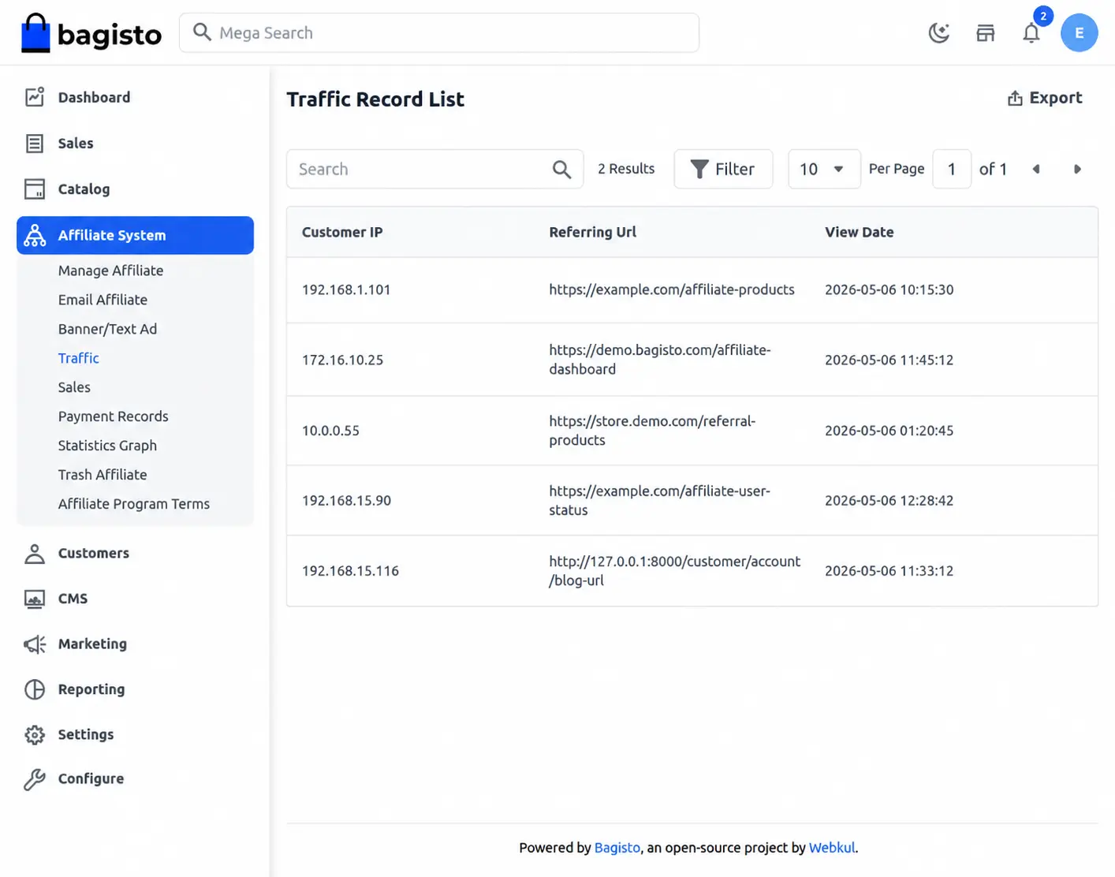The height and width of the screenshot is (877, 1115).
Task: Click the demo.bagisto.com affiliate-dashboard URL
Action: [x=660, y=360]
